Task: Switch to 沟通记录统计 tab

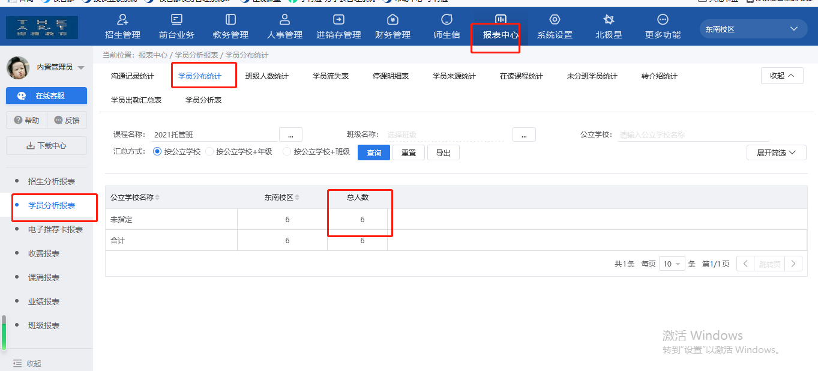Action: pyautogui.click(x=133, y=76)
